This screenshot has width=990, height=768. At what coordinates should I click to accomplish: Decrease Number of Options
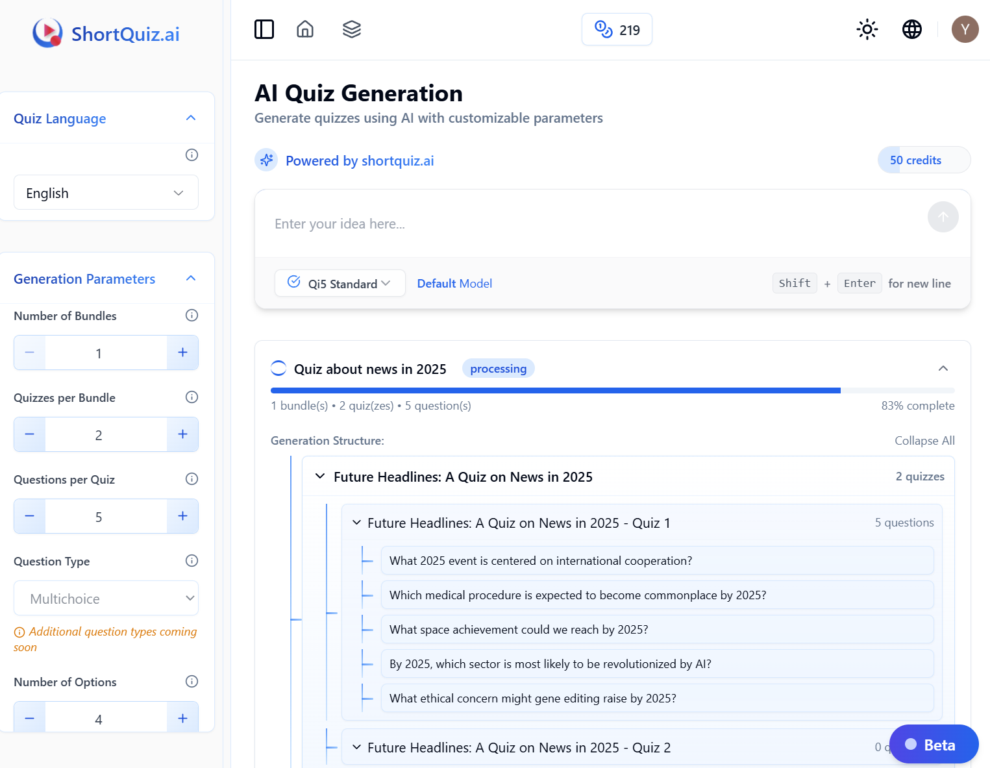point(30,717)
